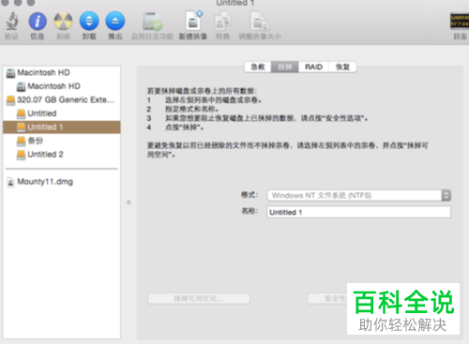Switch to the RAID tab
The height and width of the screenshot is (344, 469).
(313, 67)
